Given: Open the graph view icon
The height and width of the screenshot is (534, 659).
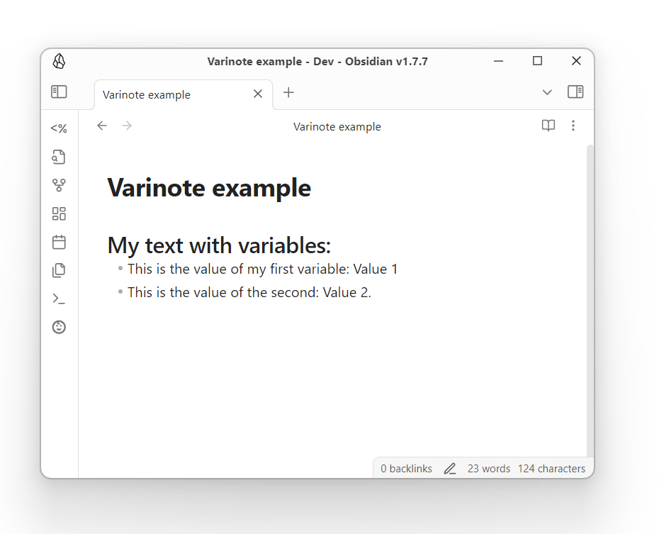Looking at the screenshot, I should 59,185.
